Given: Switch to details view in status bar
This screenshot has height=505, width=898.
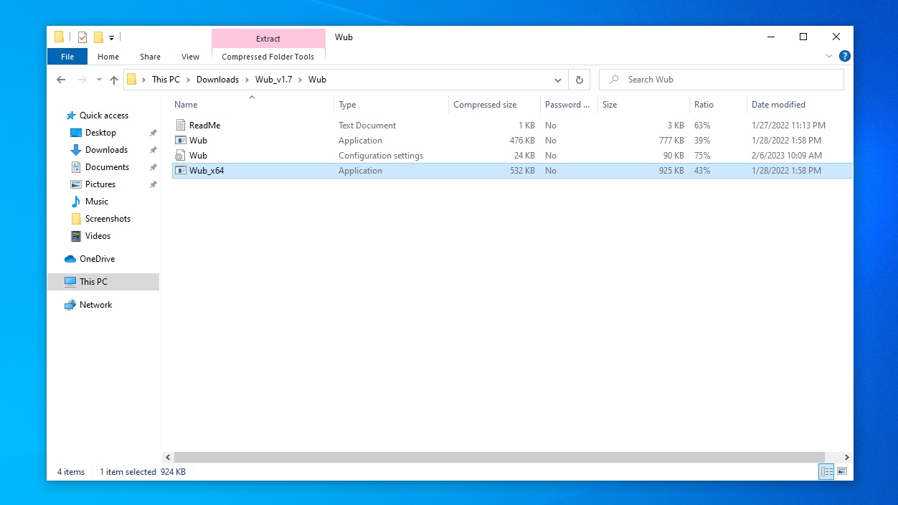Looking at the screenshot, I should tap(826, 471).
